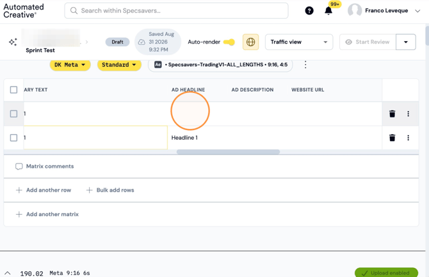Image resolution: width=429 pixels, height=277 pixels.
Task: Click the yellow globe language icon
Action: (250, 42)
